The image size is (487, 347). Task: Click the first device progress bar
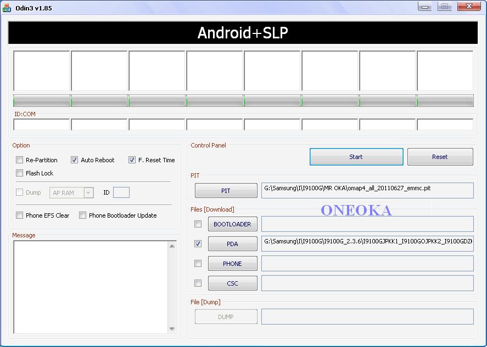pyautogui.click(x=42, y=100)
